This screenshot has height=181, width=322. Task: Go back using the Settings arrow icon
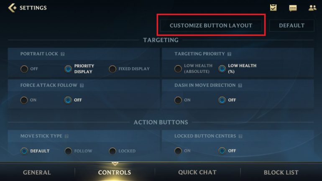click(x=12, y=8)
